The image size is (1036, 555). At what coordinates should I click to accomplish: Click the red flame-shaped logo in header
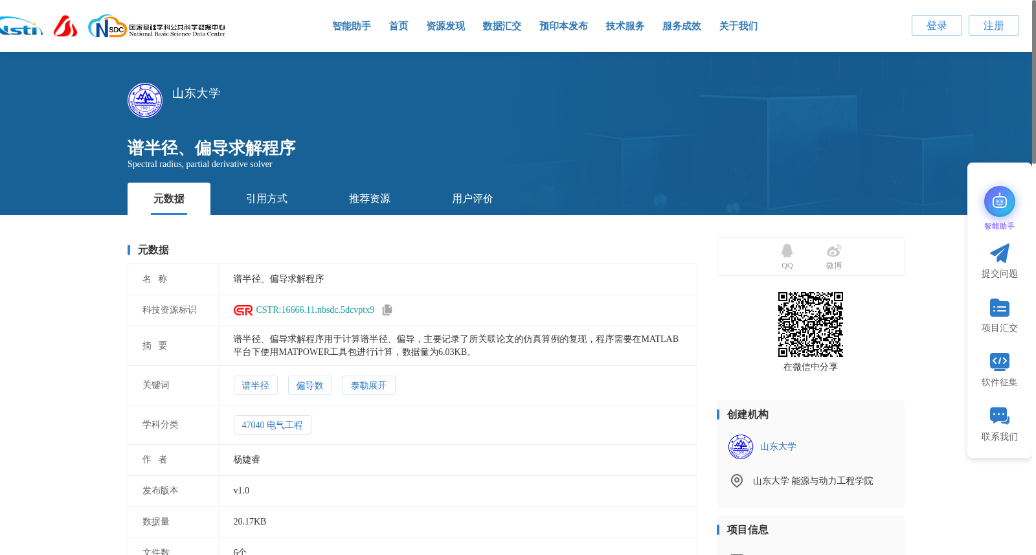click(x=65, y=26)
